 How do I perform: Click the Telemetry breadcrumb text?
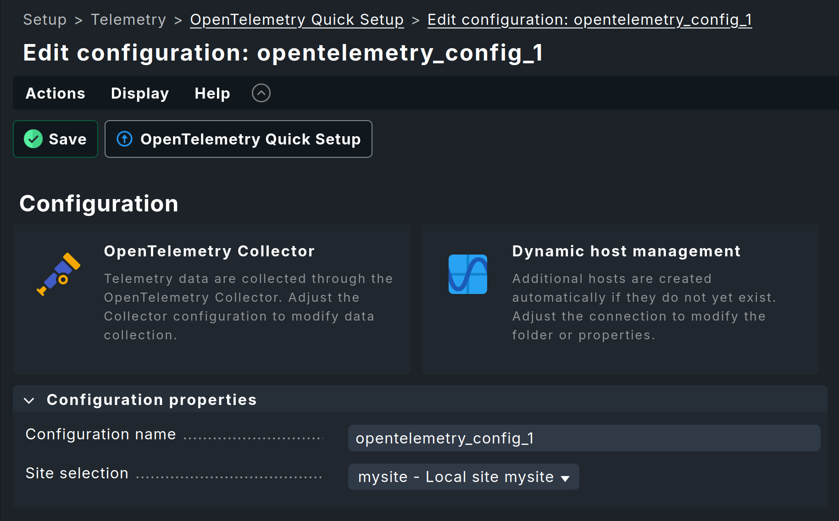128,20
